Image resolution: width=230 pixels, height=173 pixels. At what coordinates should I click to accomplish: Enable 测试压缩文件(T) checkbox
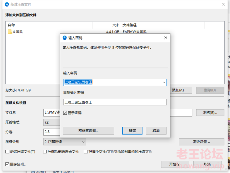click(7, 152)
